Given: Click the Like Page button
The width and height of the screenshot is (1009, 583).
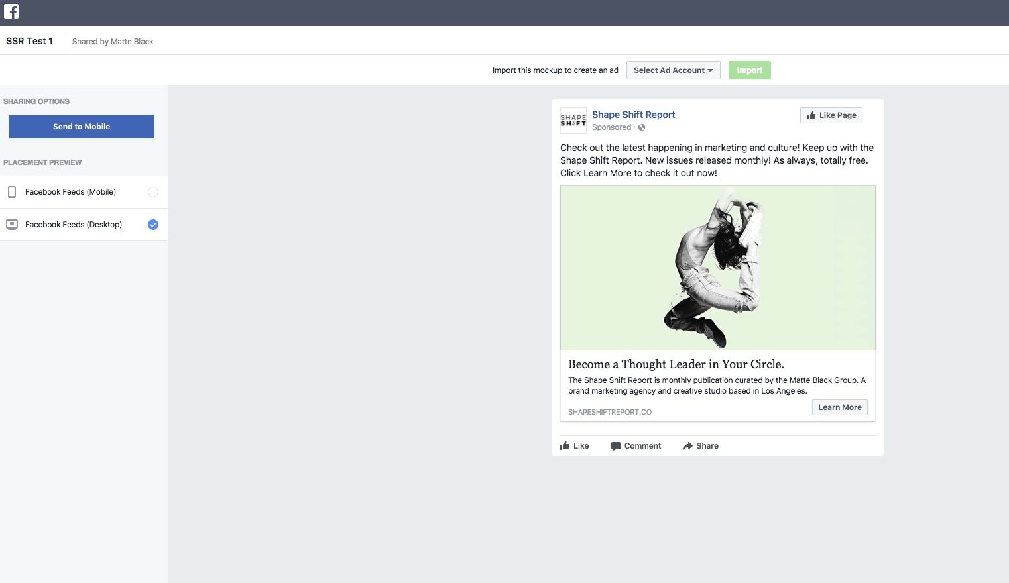Looking at the screenshot, I should tap(831, 115).
